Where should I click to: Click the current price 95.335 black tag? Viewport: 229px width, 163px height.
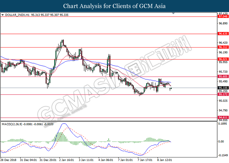pyautogui.click(x=223, y=88)
